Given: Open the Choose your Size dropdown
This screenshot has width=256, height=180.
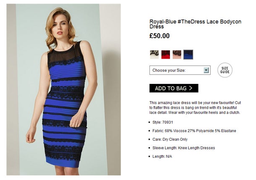Looking at the screenshot, I should (180, 70).
